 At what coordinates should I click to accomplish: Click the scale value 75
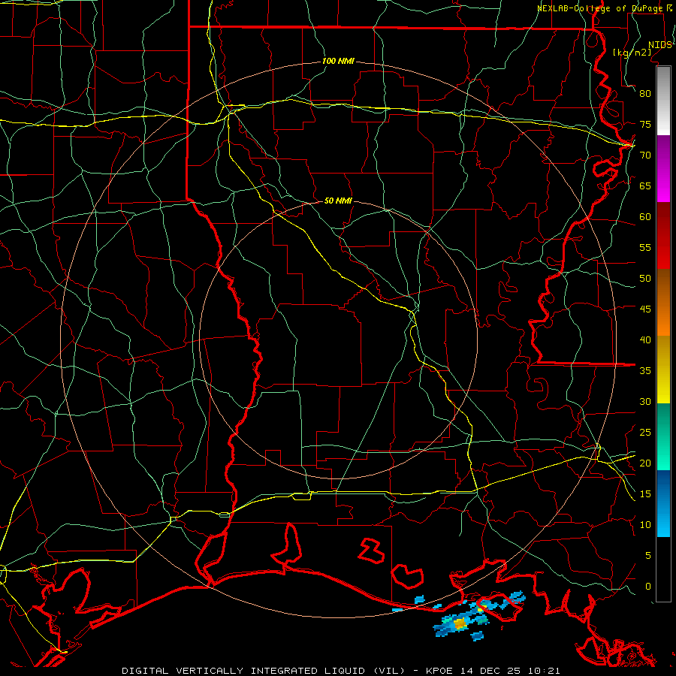645,124
